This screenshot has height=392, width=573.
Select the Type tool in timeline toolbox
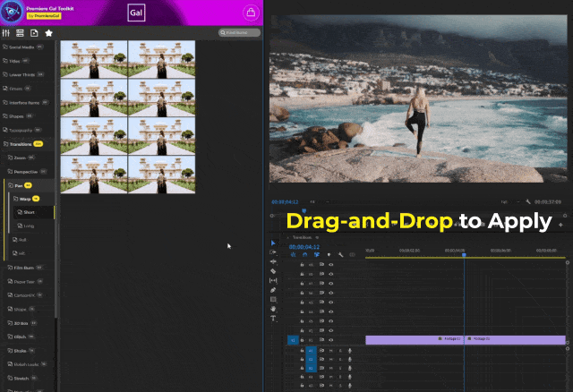pos(273,318)
